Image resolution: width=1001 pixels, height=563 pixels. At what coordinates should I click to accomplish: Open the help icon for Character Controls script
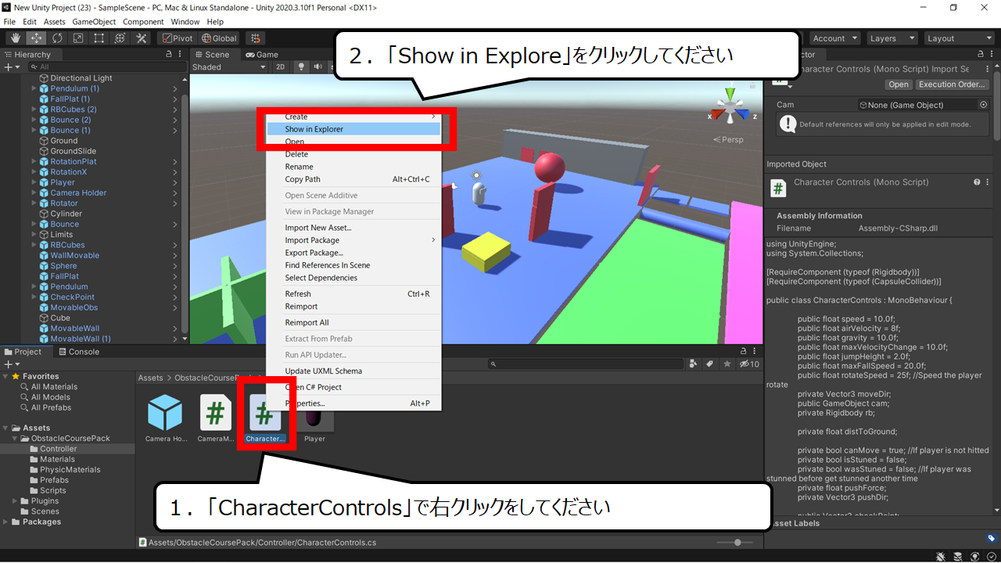point(977,182)
